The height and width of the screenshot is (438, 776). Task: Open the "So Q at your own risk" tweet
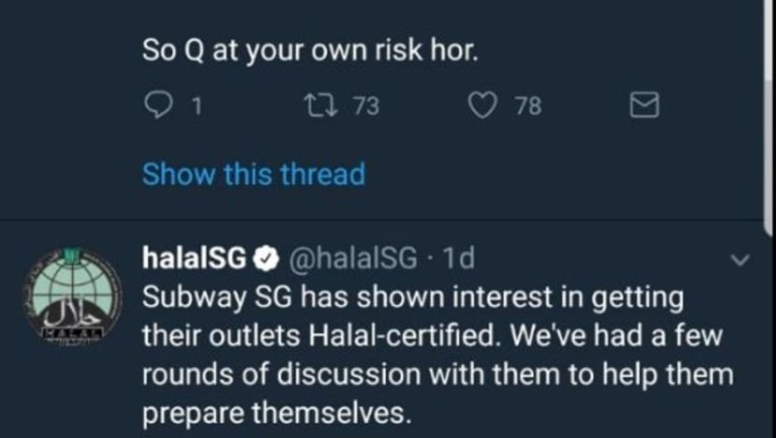point(309,51)
